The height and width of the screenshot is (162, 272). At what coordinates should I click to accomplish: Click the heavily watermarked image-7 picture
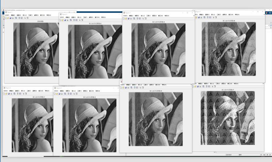(228, 118)
